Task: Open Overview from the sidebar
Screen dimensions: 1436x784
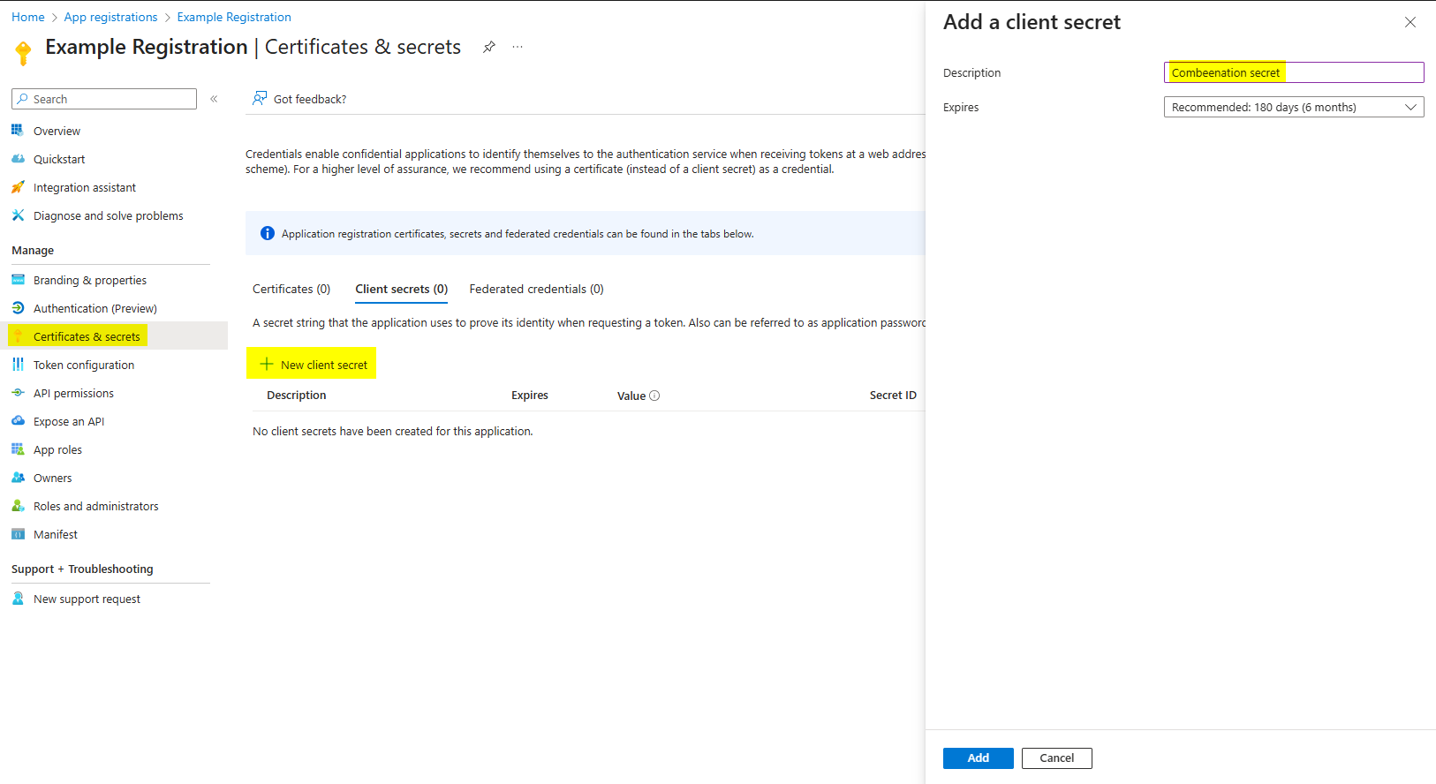Action: 57,131
